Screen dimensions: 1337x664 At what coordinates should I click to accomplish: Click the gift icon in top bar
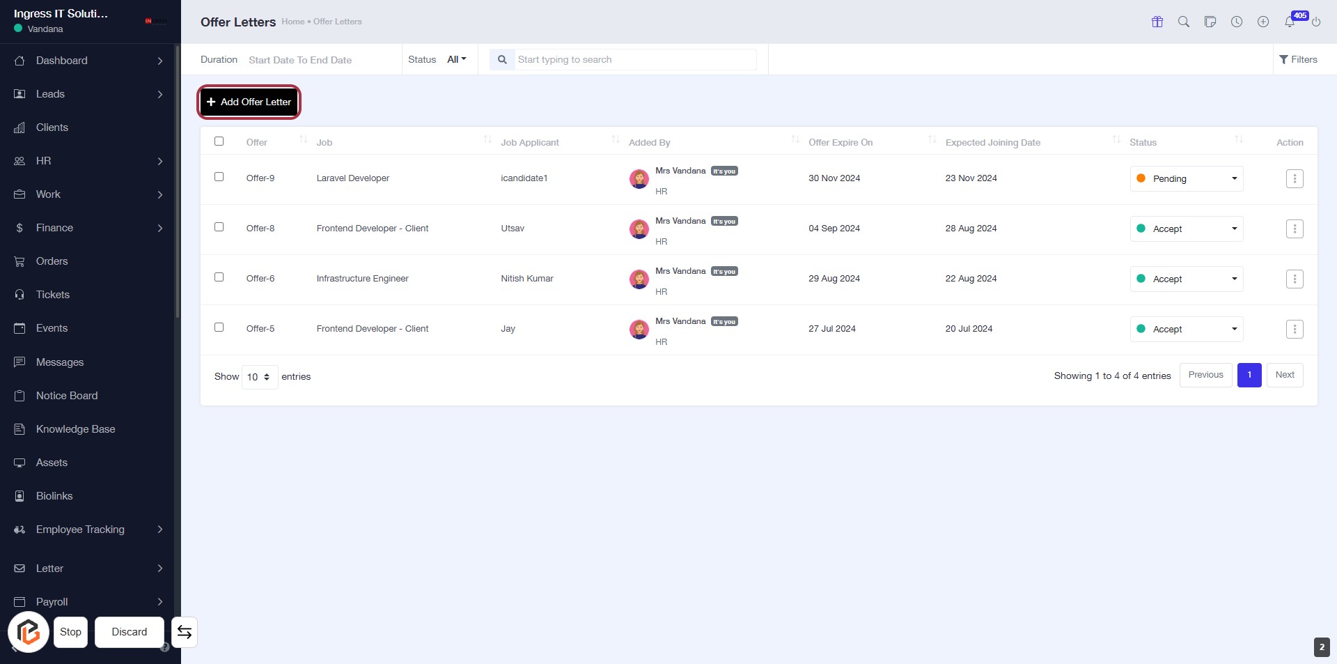[x=1157, y=22]
